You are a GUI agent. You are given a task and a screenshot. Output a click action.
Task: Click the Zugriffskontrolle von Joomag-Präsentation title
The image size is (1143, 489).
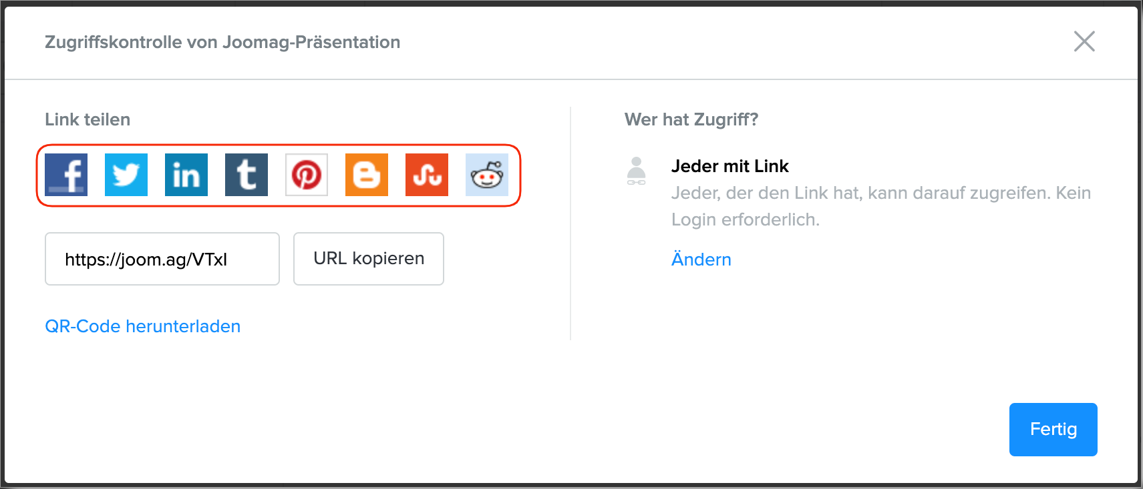pyautogui.click(x=222, y=42)
